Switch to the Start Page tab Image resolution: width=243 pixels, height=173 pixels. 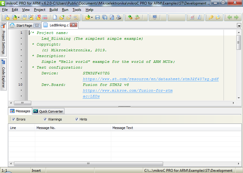pyautogui.click(x=24, y=25)
